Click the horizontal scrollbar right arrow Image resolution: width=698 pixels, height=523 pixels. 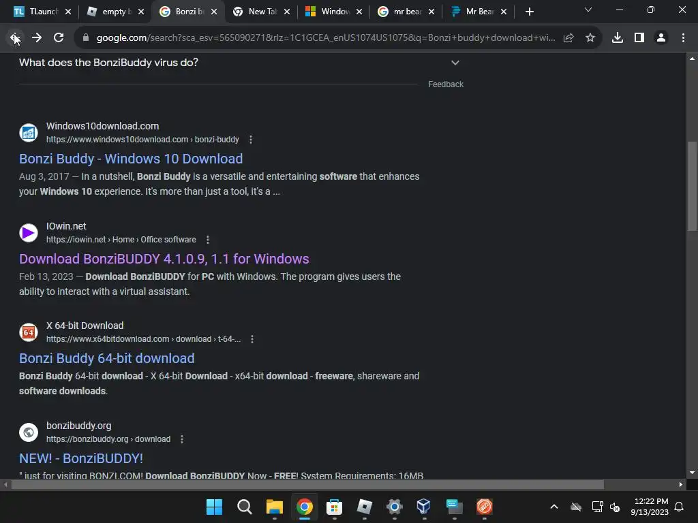pos(681,484)
